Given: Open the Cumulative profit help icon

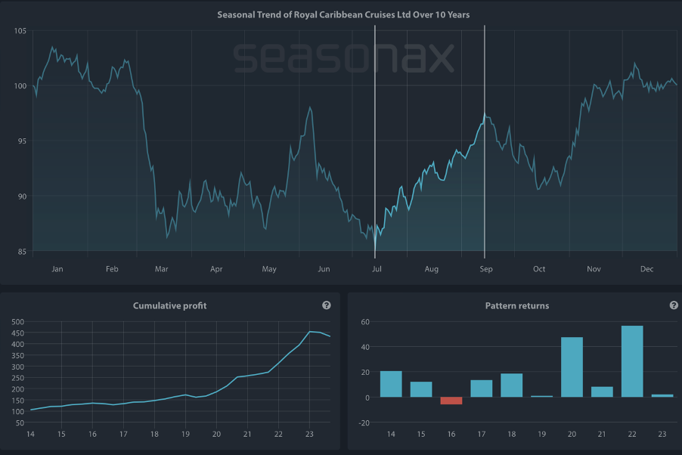Looking at the screenshot, I should (x=326, y=305).
